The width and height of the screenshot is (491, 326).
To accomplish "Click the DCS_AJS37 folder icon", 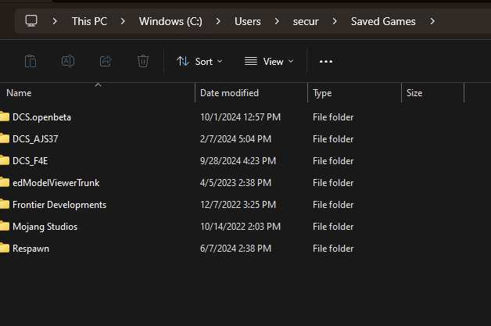I will click(x=5, y=138).
